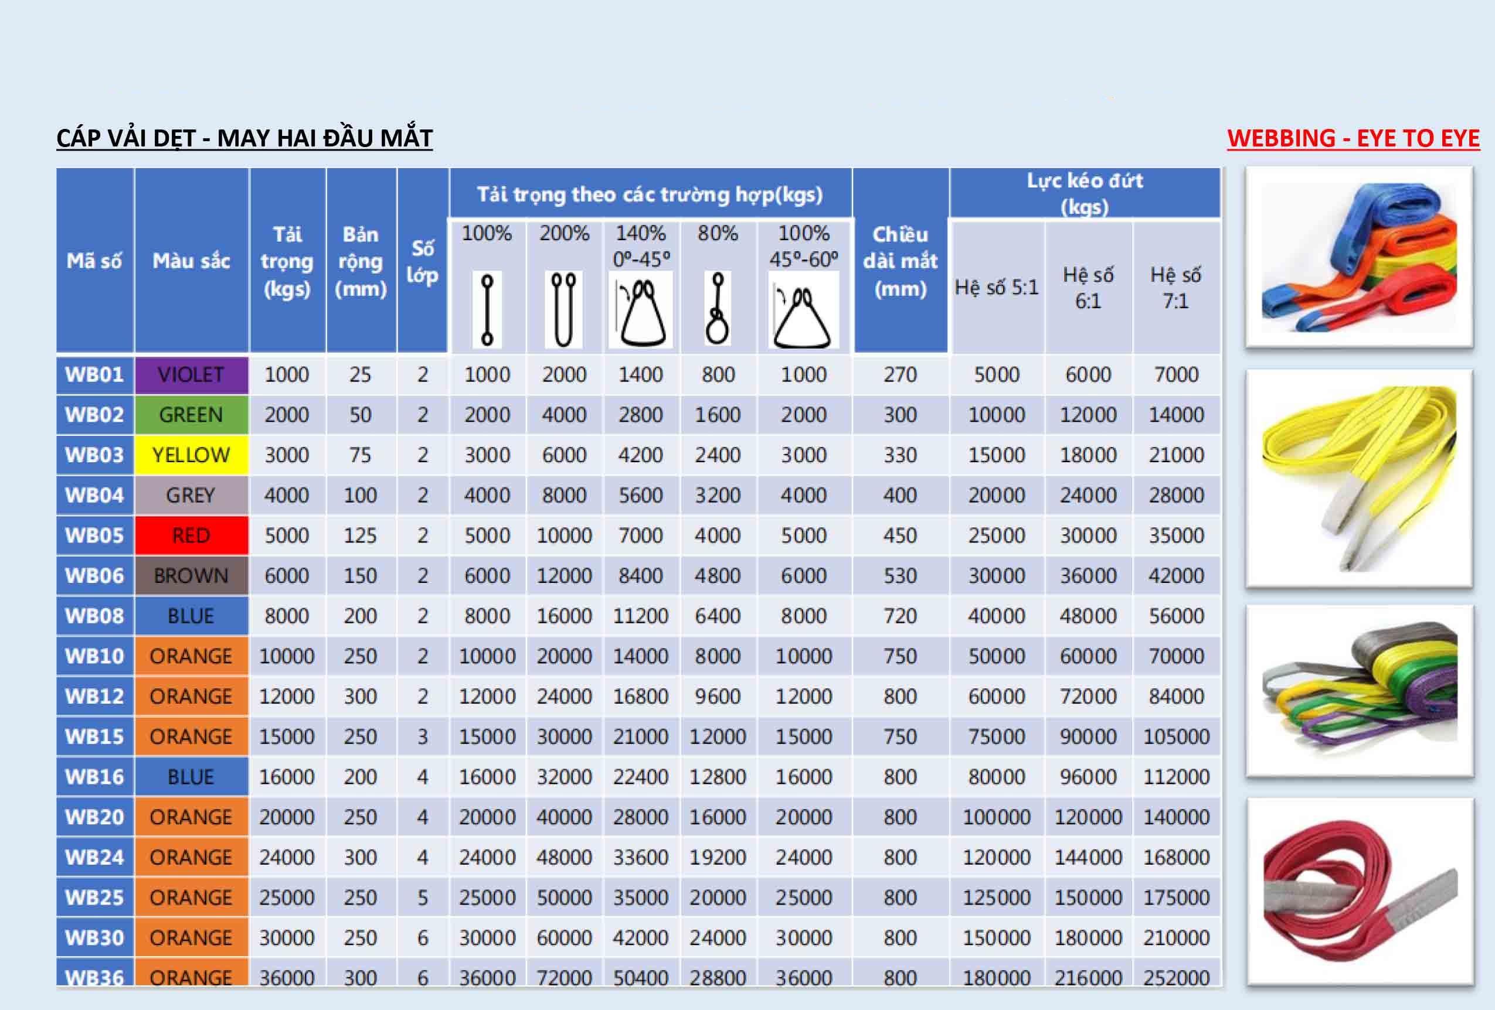Click the 100% straight sling diagram icon
The height and width of the screenshot is (1010, 1495).
point(487,309)
